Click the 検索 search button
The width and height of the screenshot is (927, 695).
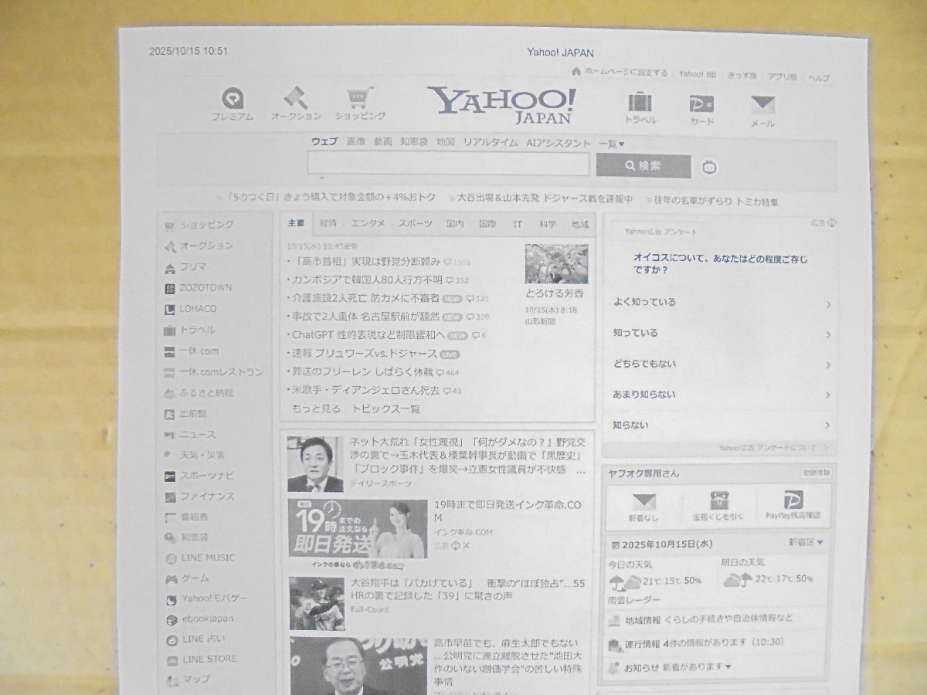click(643, 165)
